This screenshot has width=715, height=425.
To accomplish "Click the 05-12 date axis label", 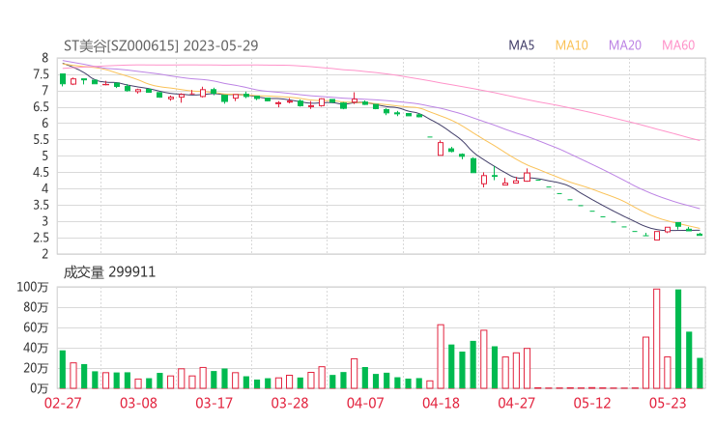I will (x=592, y=403).
